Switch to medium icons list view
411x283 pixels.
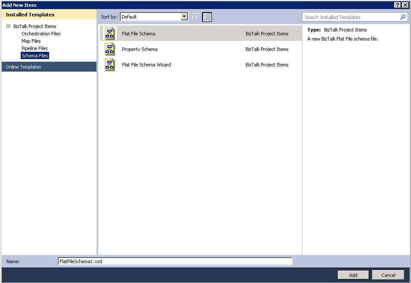pos(207,17)
